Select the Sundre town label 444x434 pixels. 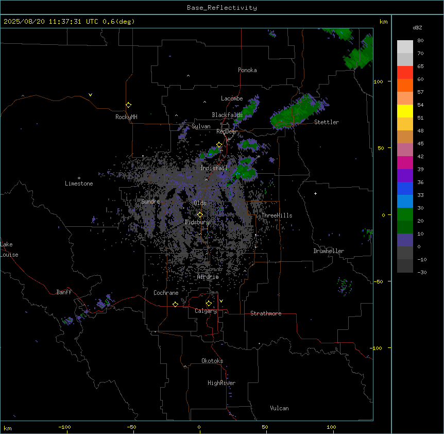tap(150, 202)
